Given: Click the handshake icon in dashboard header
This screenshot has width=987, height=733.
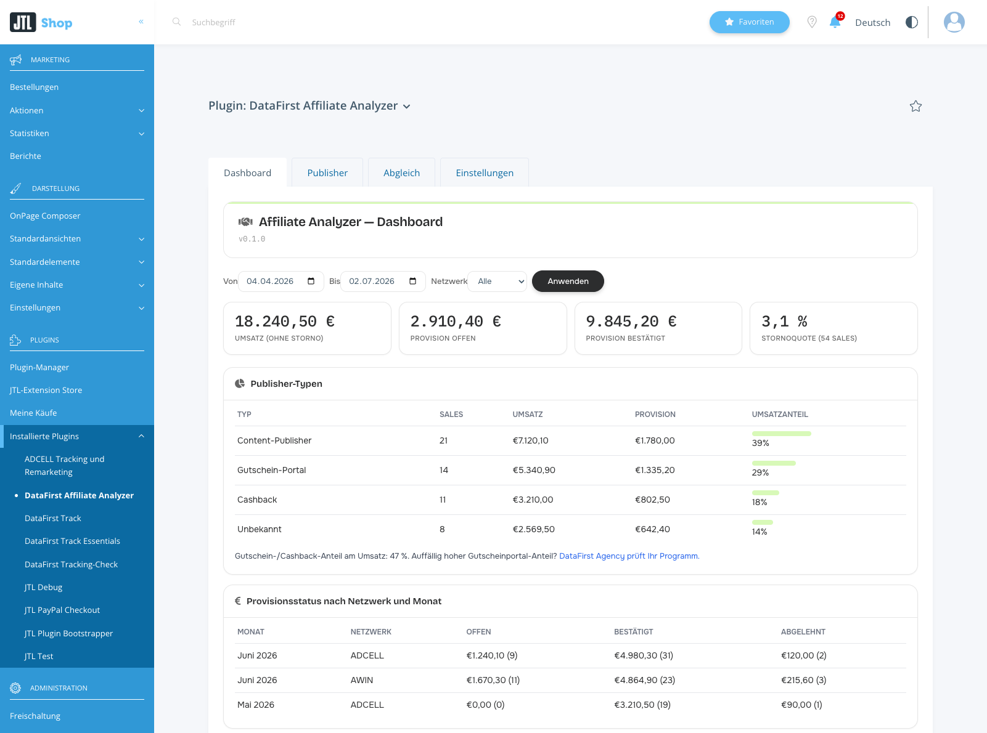Looking at the screenshot, I should (x=245, y=222).
